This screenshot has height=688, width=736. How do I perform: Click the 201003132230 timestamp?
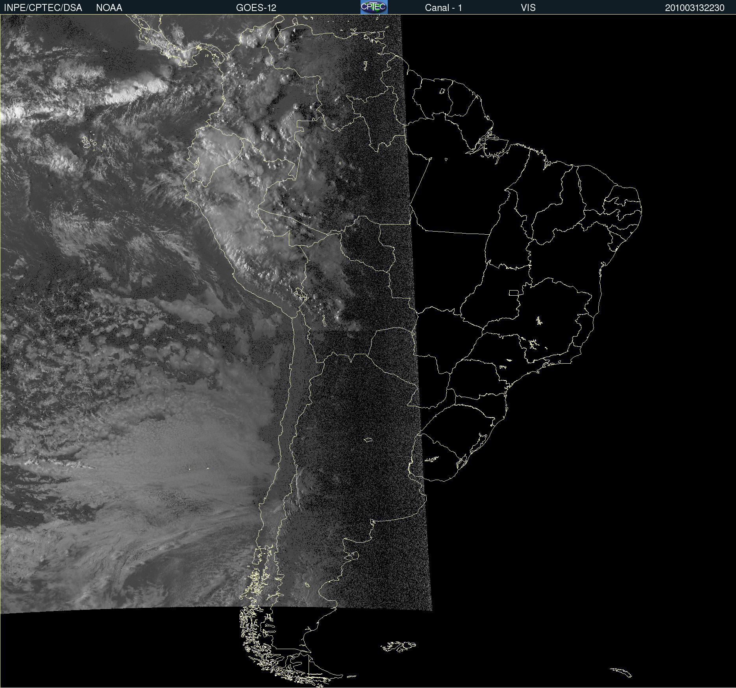pyautogui.click(x=695, y=8)
